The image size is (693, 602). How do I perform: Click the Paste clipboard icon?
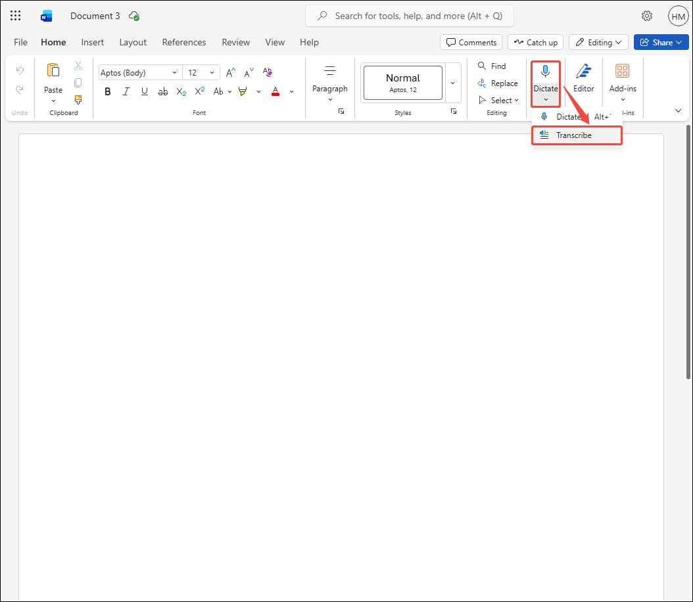pos(53,70)
